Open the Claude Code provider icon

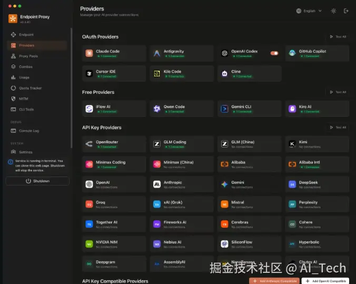(x=89, y=53)
